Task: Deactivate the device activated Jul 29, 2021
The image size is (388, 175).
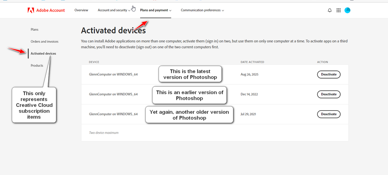Action: [x=329, y=114]
